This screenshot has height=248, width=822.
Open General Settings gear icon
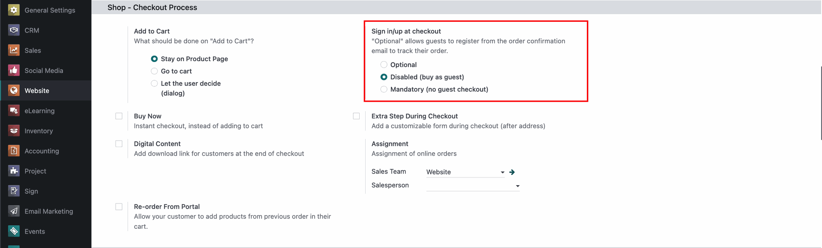point(14,10)
